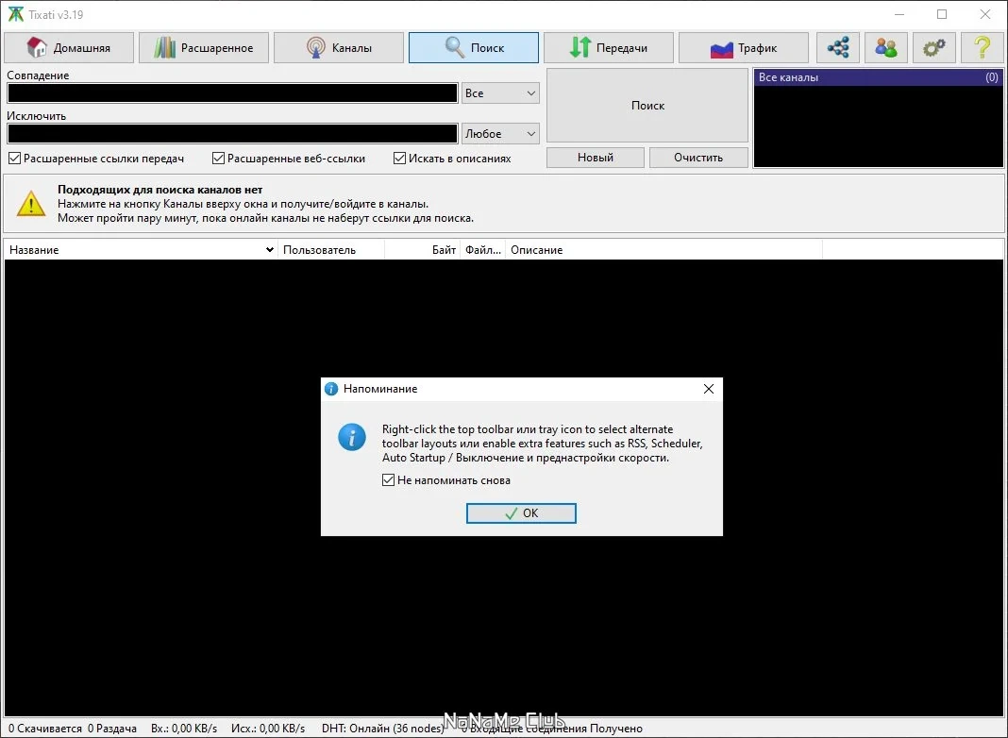
Task: Open help via question mark icon
Action: 983,47
